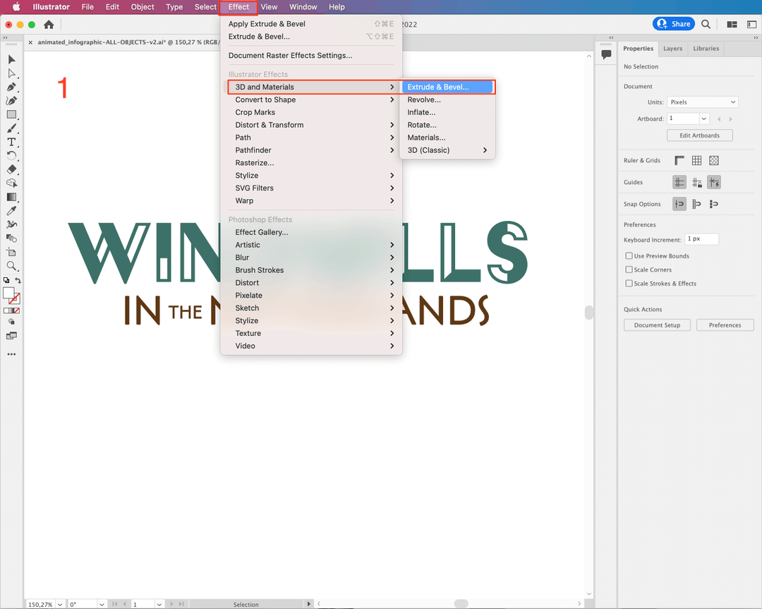Image resolution: width=762 pixels, height=609 pixels.
Task: Select the Rotate tool
Action: pyautogui.click(x=11, y=155)
